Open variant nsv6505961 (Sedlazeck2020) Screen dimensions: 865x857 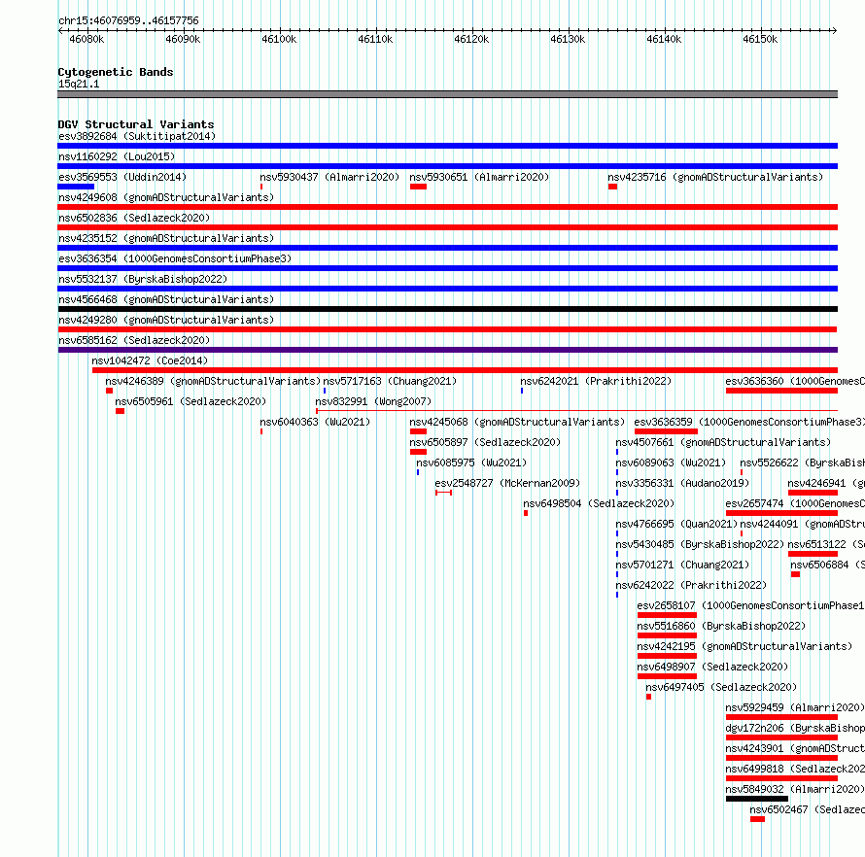(x=190, y=401)
